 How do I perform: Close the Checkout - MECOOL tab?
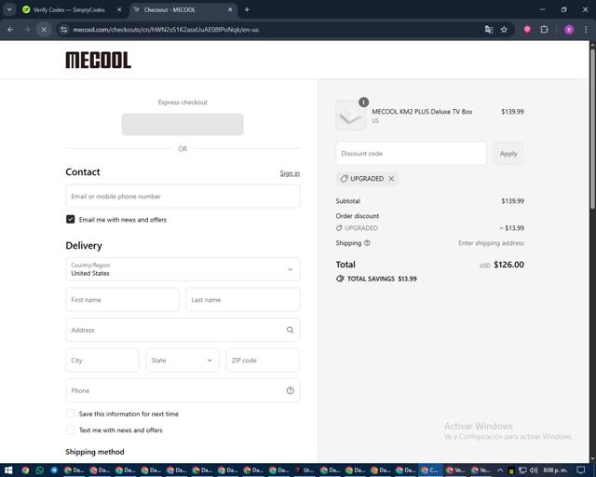[230, 10]
